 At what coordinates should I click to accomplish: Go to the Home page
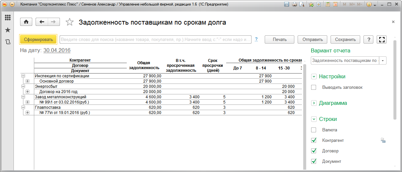[x=26, y=22]
